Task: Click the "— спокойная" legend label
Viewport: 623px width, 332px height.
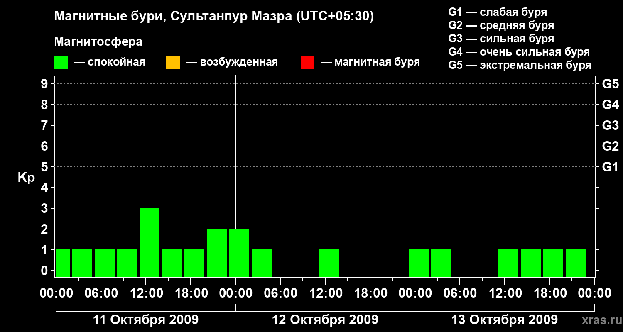Action: [110, 62]
